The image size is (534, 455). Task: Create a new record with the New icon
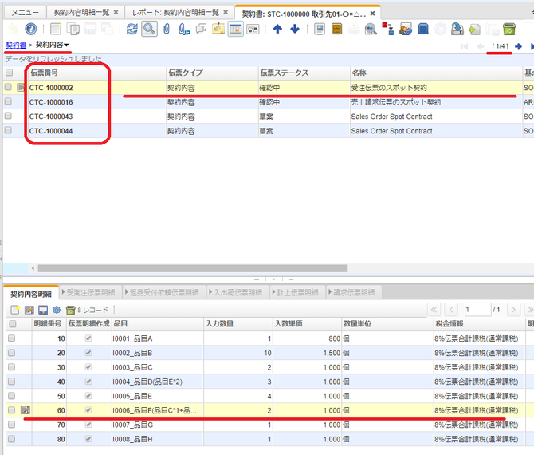tap(55, 29)
